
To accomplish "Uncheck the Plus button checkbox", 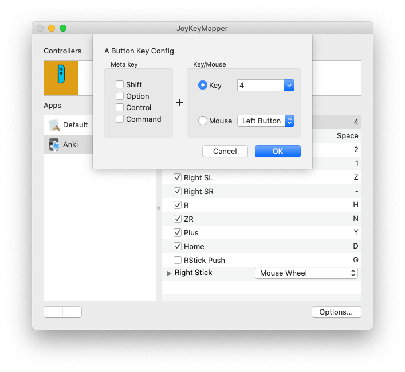I will pos(178,232).
